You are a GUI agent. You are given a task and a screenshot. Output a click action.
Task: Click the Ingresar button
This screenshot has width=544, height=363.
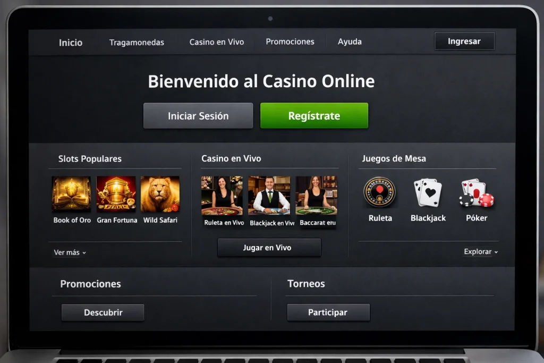(x=464, y=41)
